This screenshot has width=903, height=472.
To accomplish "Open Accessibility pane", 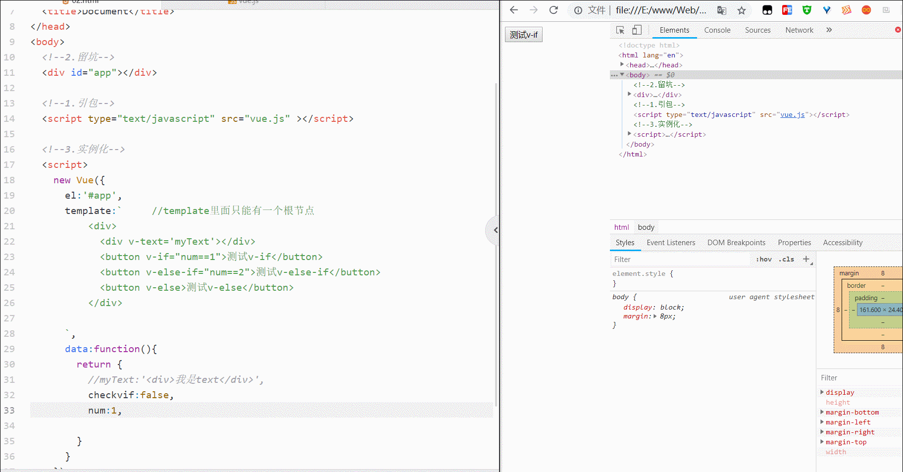I will (843, 243).
